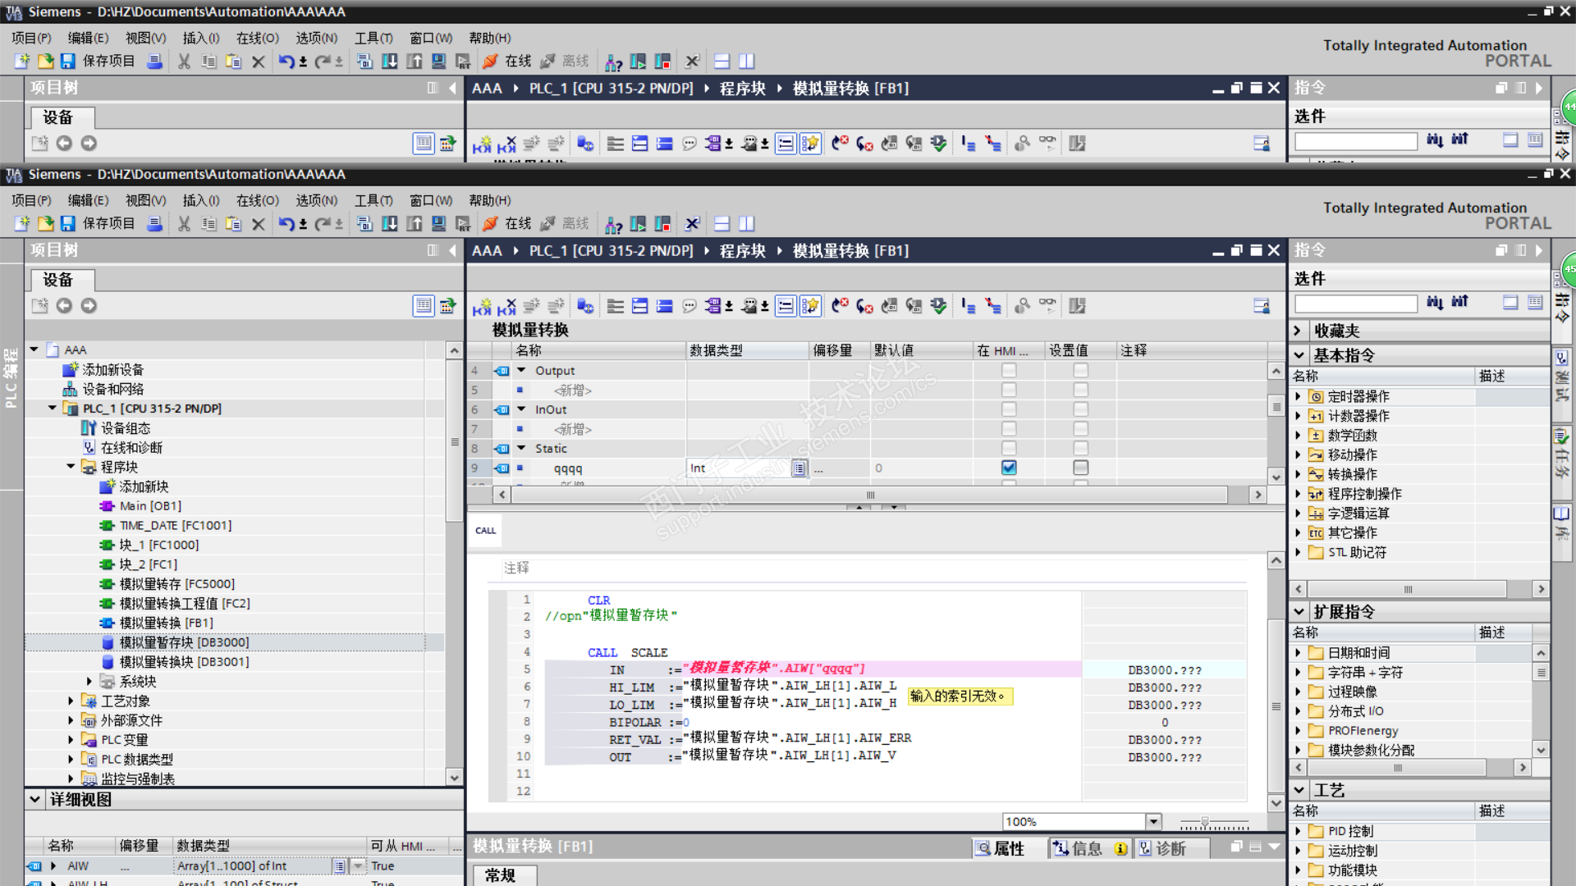1576x886 pixels.
Task: Click the Cut scissors icon
Action: pyautogui.click(x=184, y=223)
